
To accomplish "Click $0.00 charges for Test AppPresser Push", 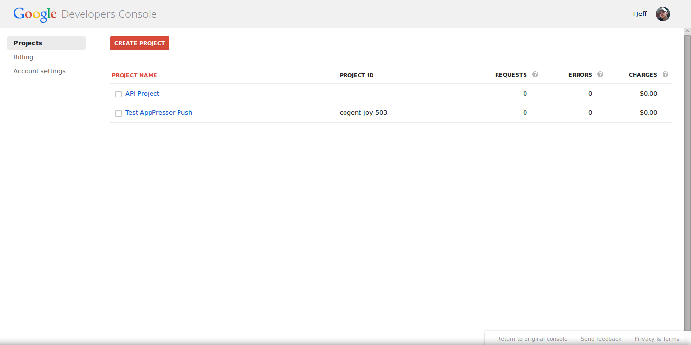I will click(649, 112).
